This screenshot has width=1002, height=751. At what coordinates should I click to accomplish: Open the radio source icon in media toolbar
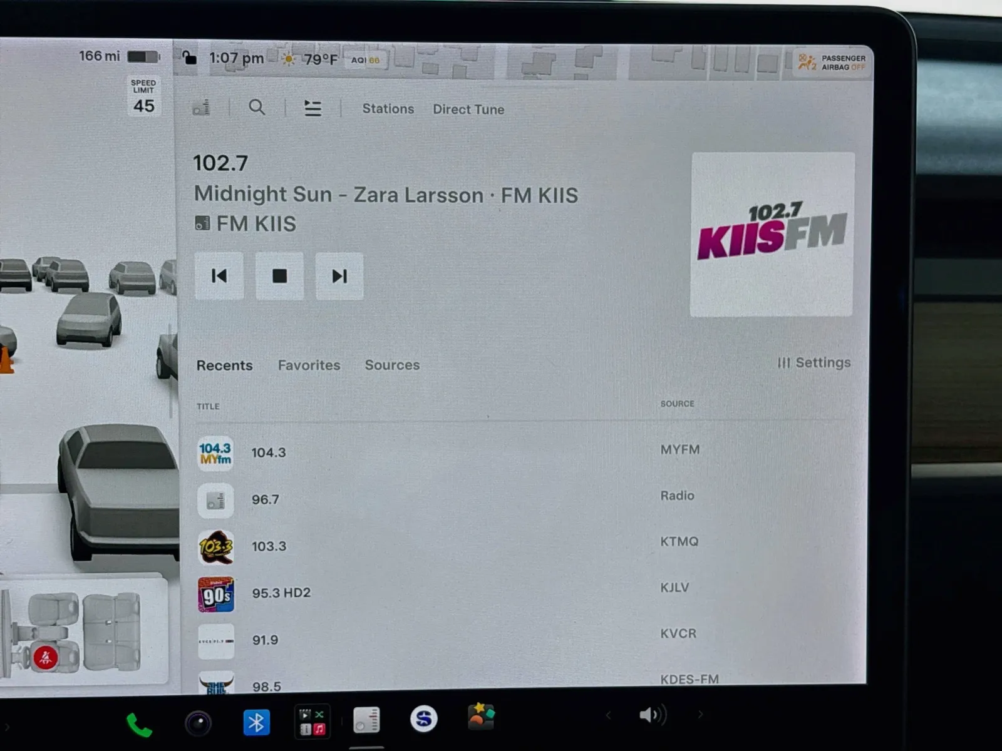[x=201, y=108]
